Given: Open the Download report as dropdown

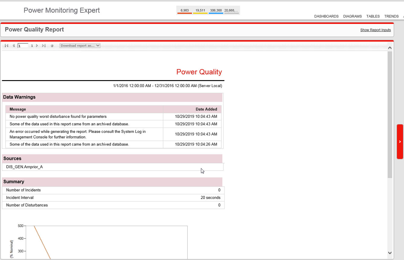Looking at the screenshot, I should pos(80,46).
